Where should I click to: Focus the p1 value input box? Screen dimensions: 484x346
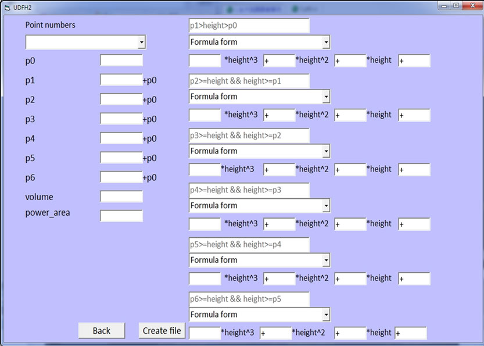click(121, 80)
